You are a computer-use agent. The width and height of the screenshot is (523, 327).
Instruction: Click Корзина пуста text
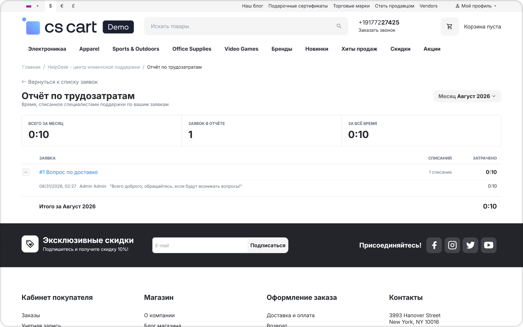(482, 27)
